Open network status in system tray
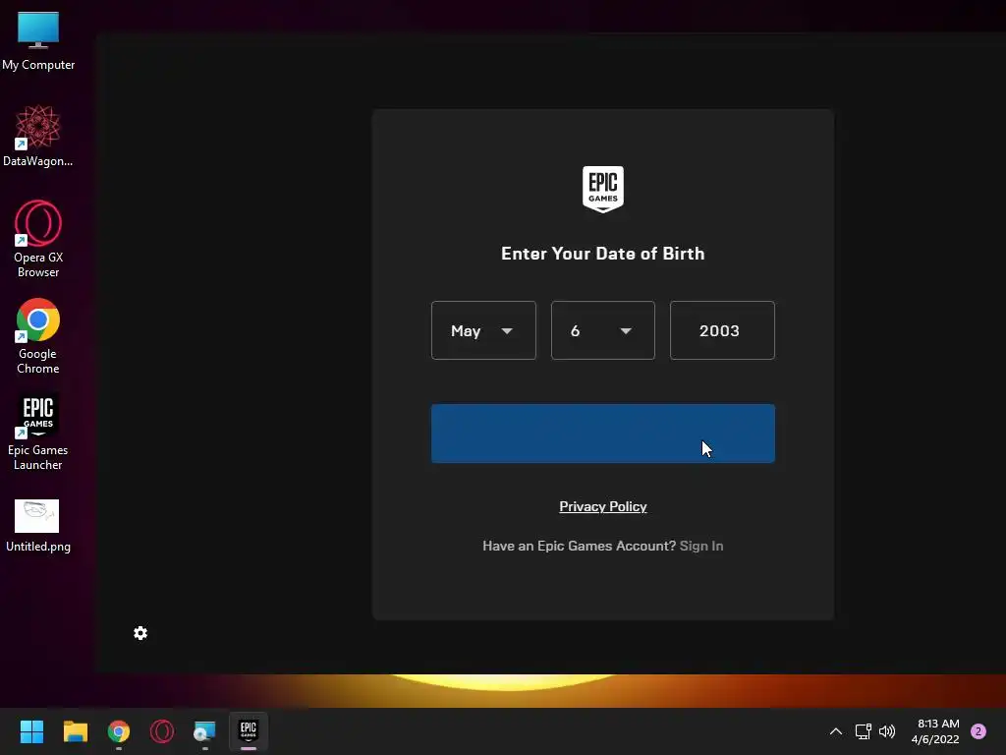 863,731
